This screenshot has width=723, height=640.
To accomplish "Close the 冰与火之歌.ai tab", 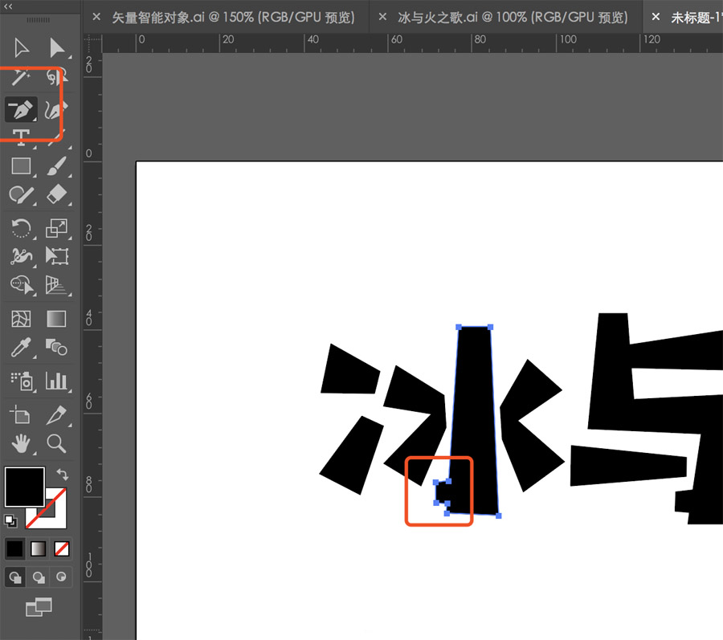I will [x=382, y=17].
